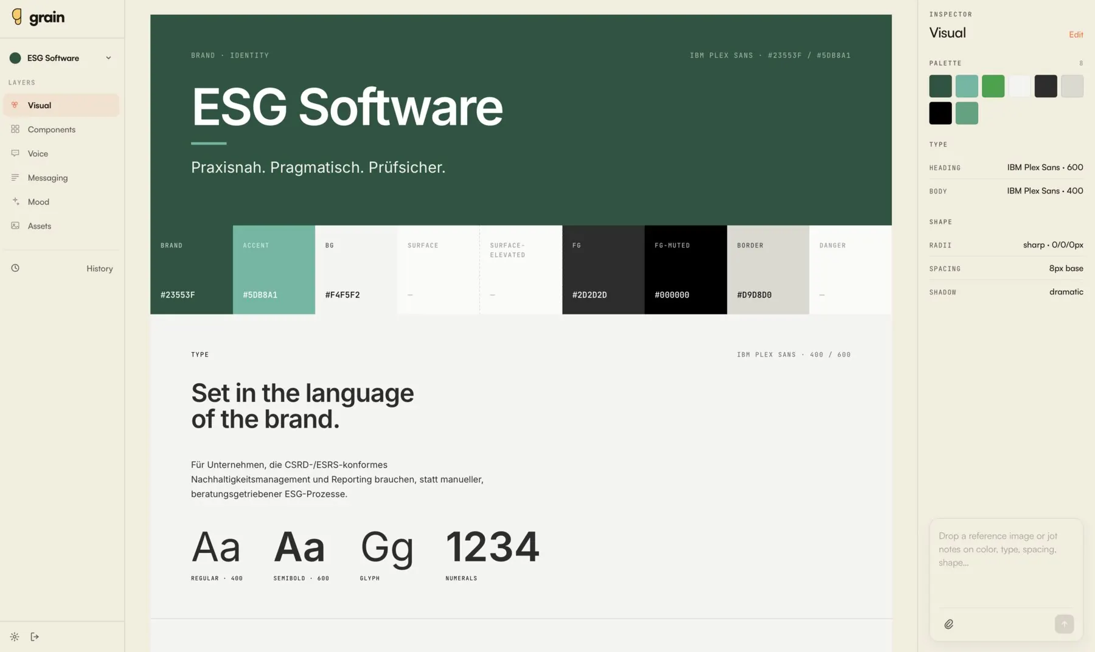Click the Gg glyph specimen

click(387, 549)
